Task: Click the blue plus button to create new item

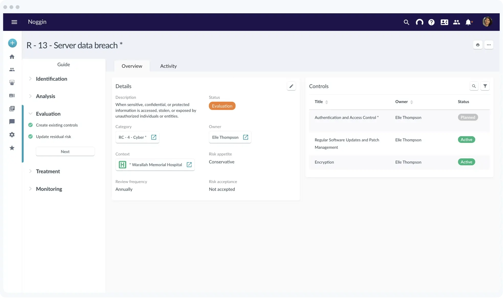Action: tap(12, 43)
